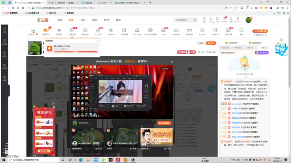Click the 开播 camera icon in header
291x163 pixels.
(x=218, y=19)
